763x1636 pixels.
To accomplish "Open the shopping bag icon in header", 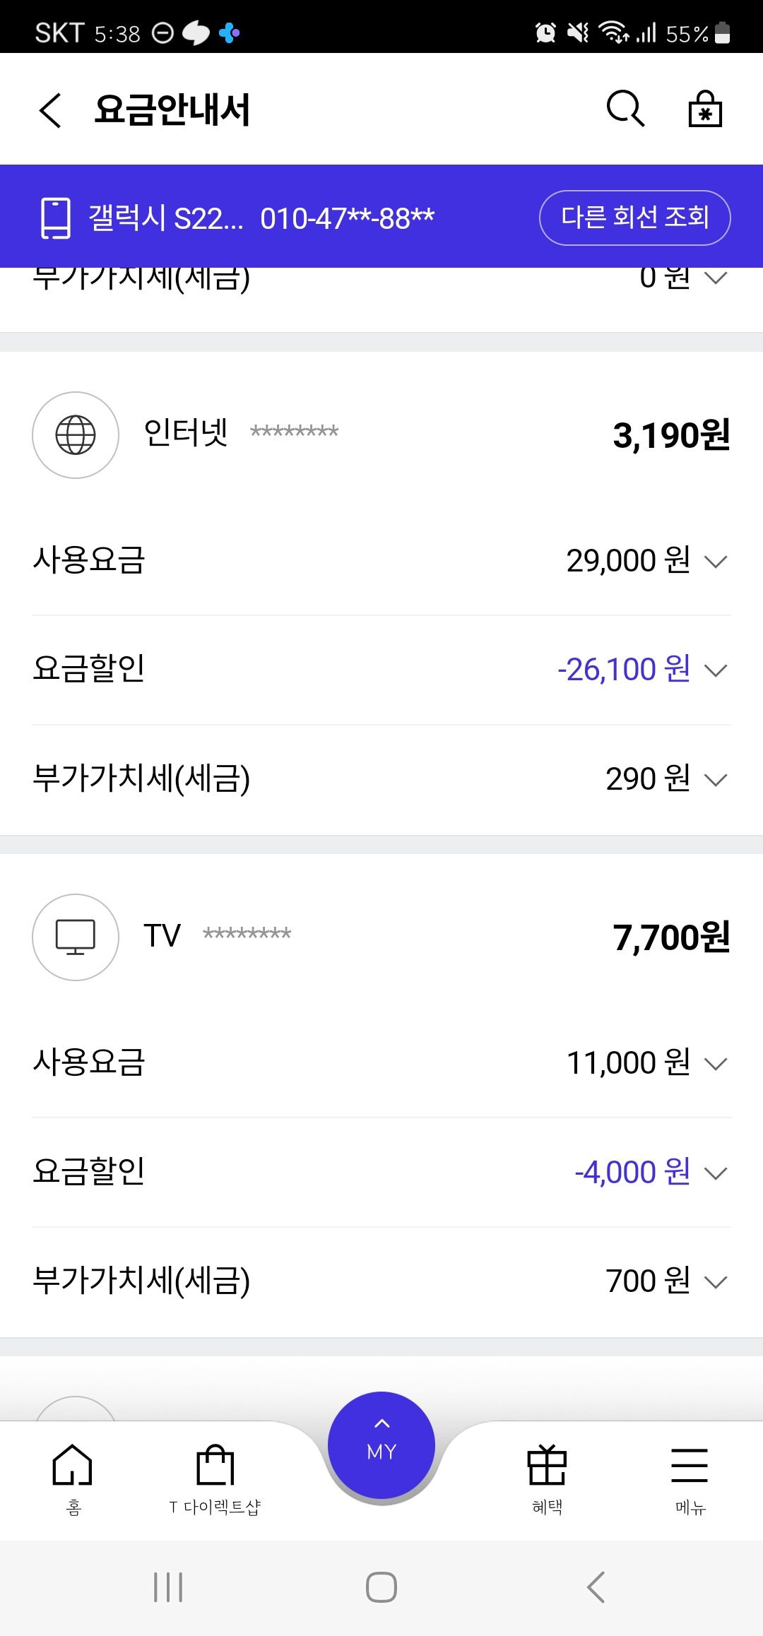I will pyautogui.click(x=705, y=109).
